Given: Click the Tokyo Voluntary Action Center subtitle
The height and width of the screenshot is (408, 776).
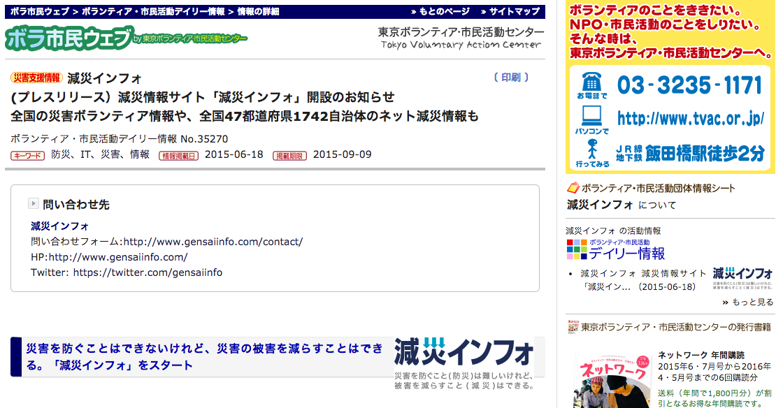Looking at the screenshot, I should point(461,45).
